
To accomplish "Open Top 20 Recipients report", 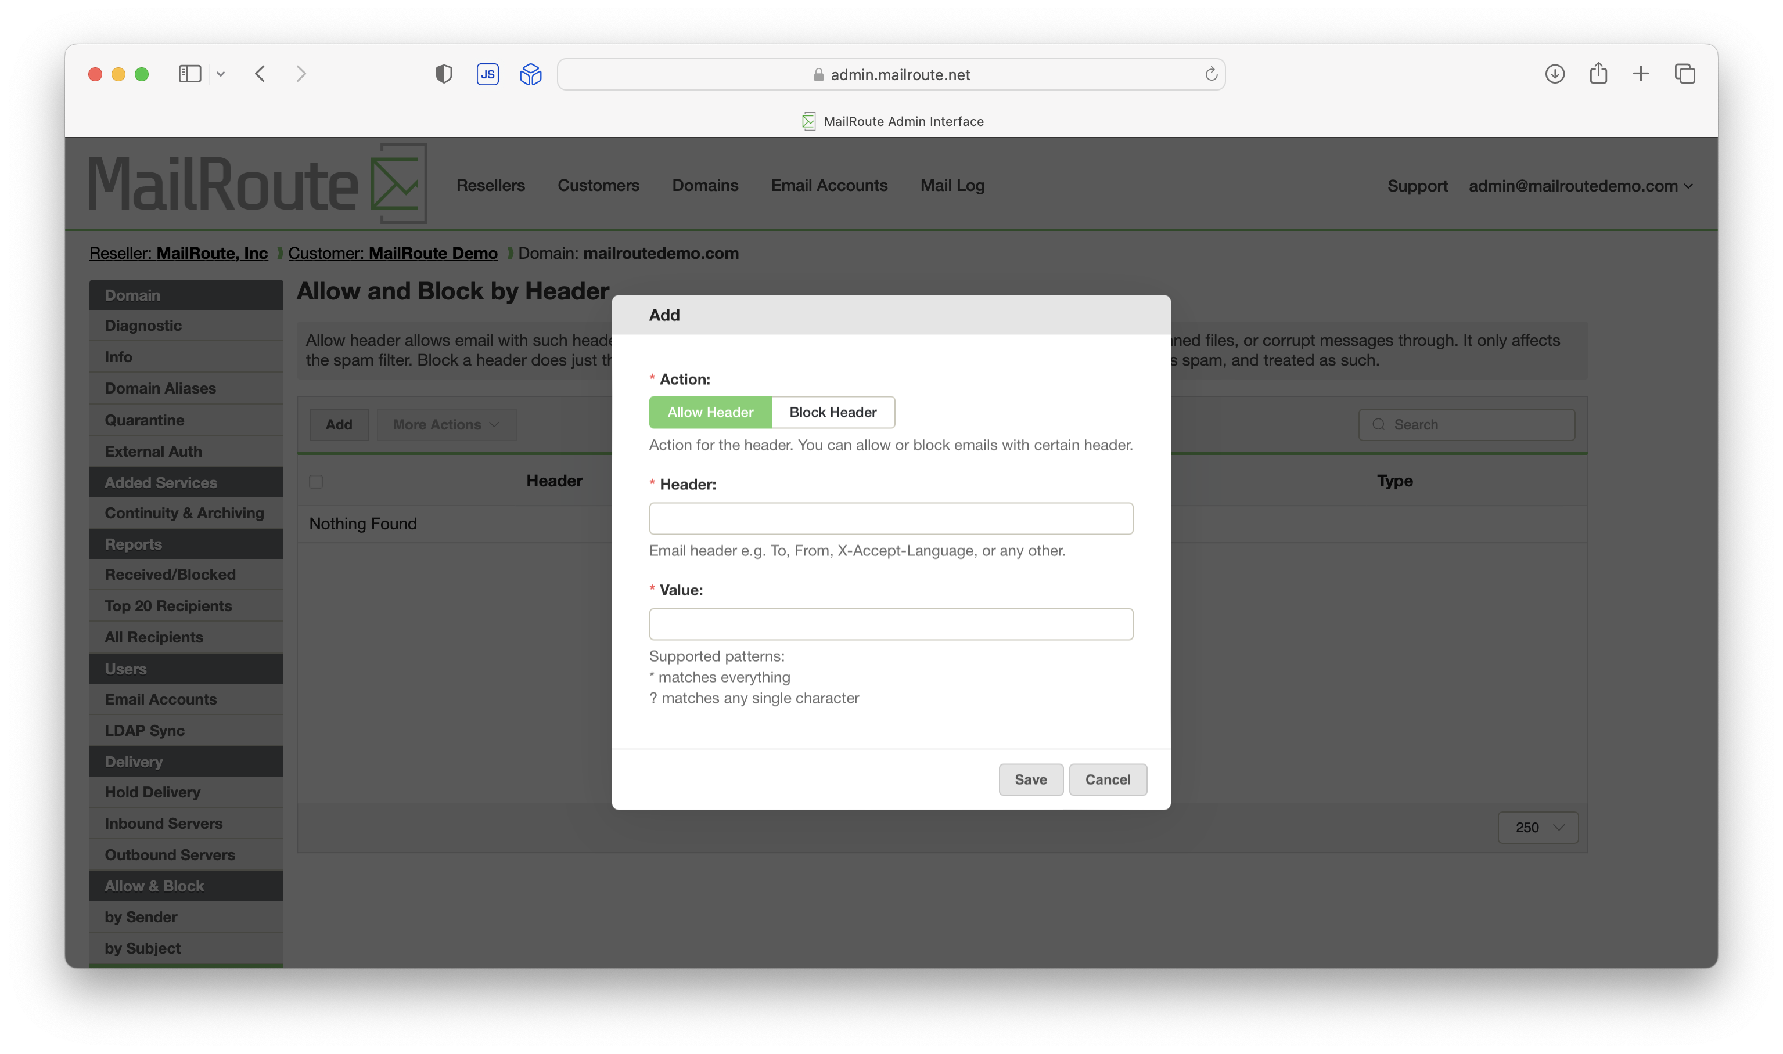I will click(186, 606).
